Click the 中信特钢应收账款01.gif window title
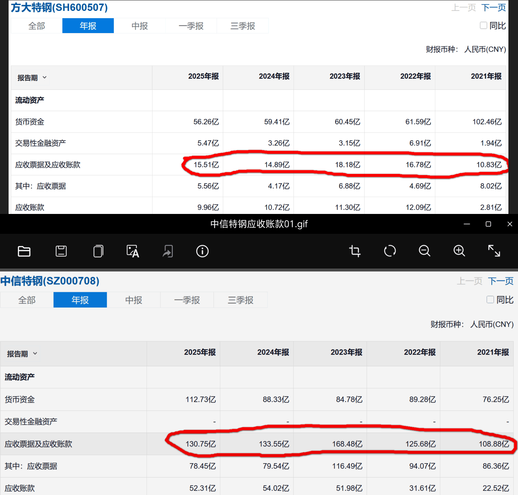This screenshot has height=495, width=518. pos(259,224)
